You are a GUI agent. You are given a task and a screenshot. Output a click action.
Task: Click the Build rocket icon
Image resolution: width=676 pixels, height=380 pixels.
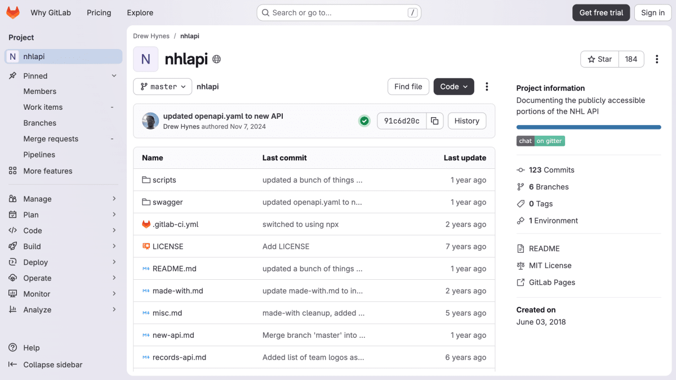[12, 246]
